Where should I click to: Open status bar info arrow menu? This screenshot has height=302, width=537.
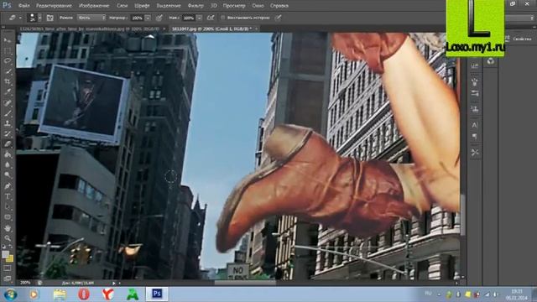click(x=114, y=283)
